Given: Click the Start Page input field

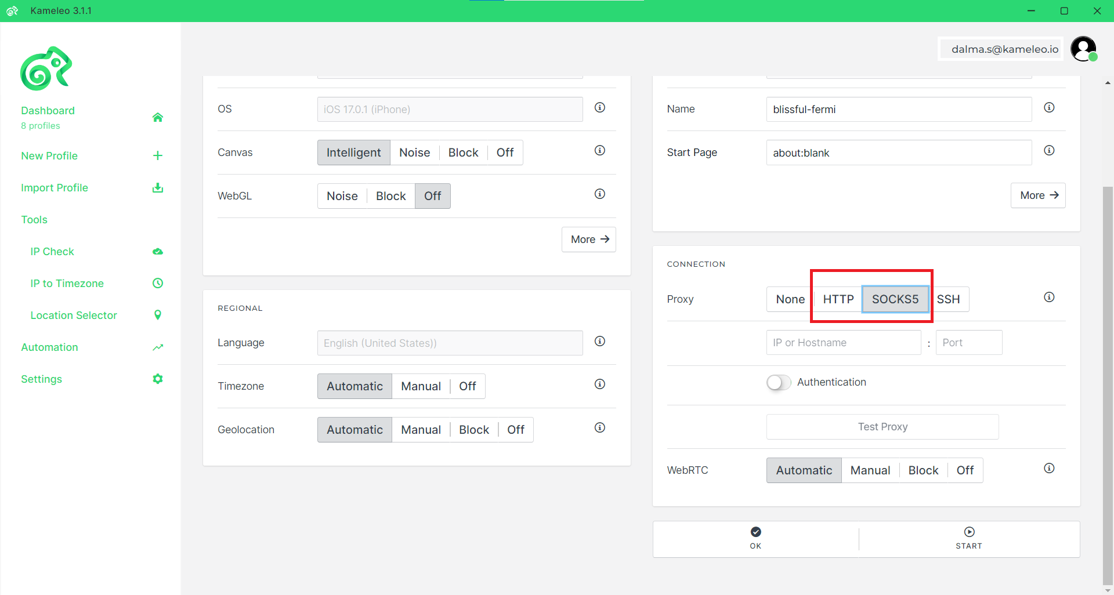Looking at the screenshot, I should click(899, 153).
